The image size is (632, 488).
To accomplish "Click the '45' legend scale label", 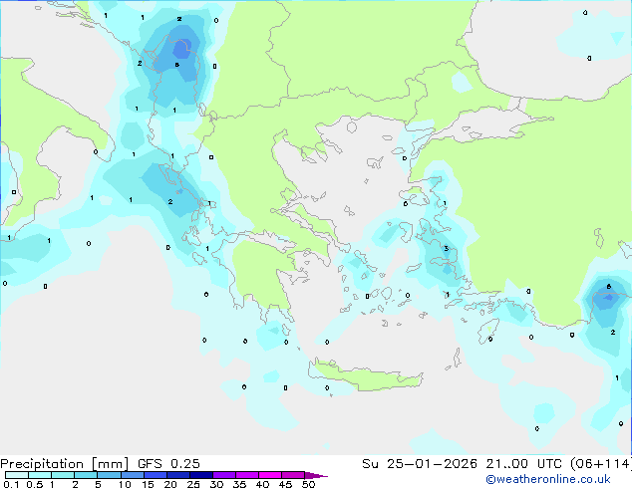I will coord(285,484).
